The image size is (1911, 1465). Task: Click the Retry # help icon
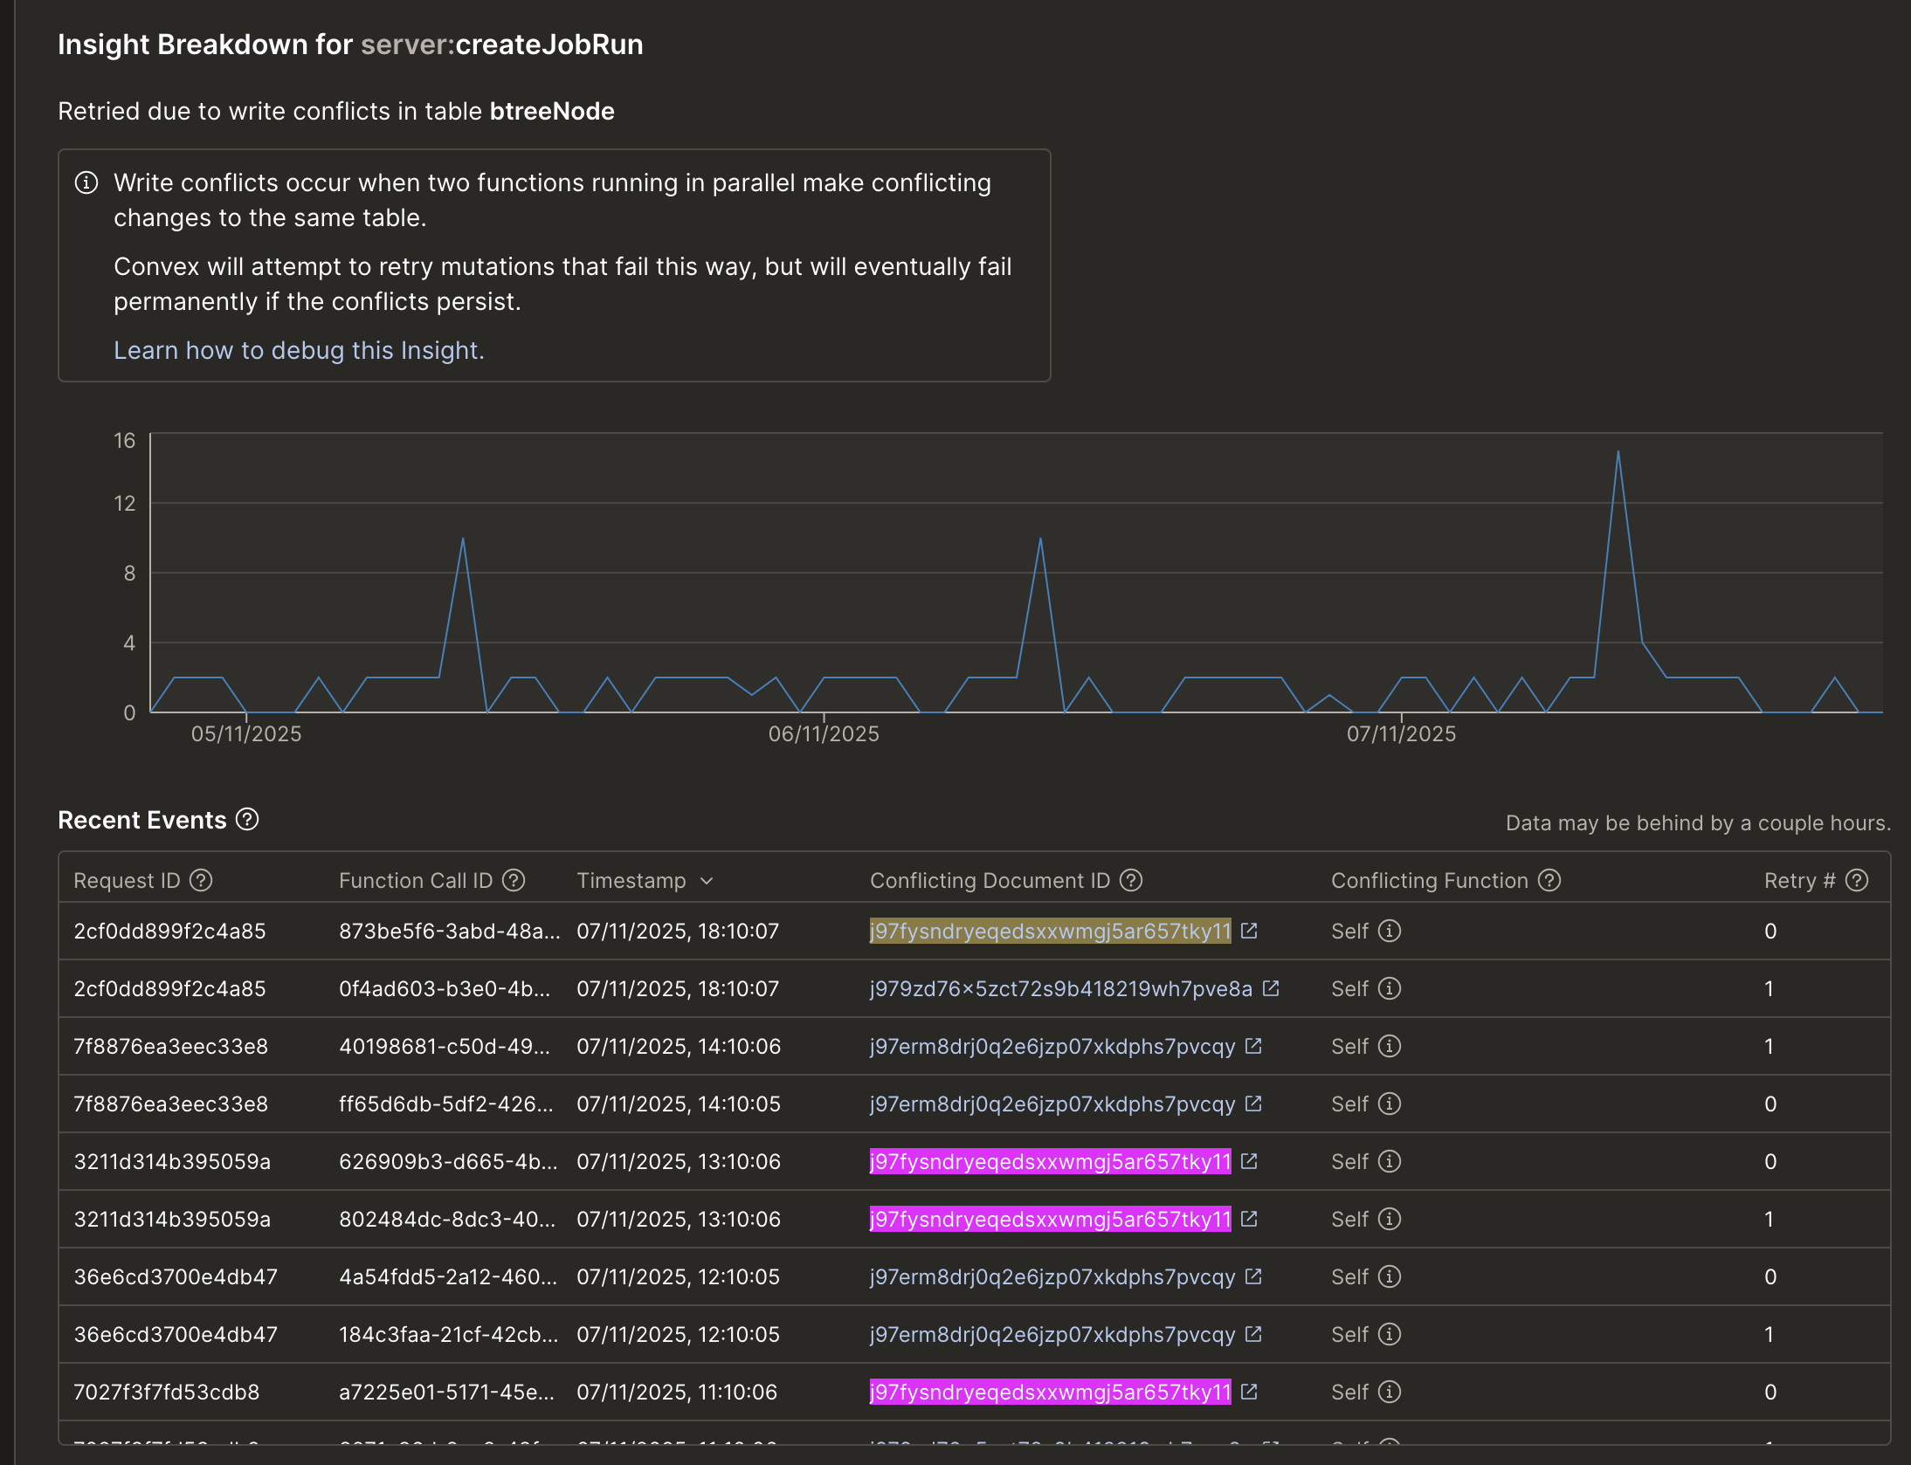1857,880
